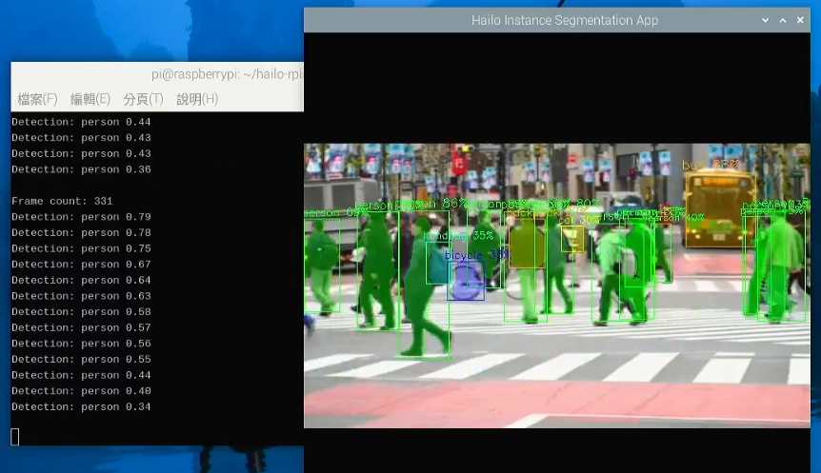Select 'Detection: person 0.75' line

81,248
